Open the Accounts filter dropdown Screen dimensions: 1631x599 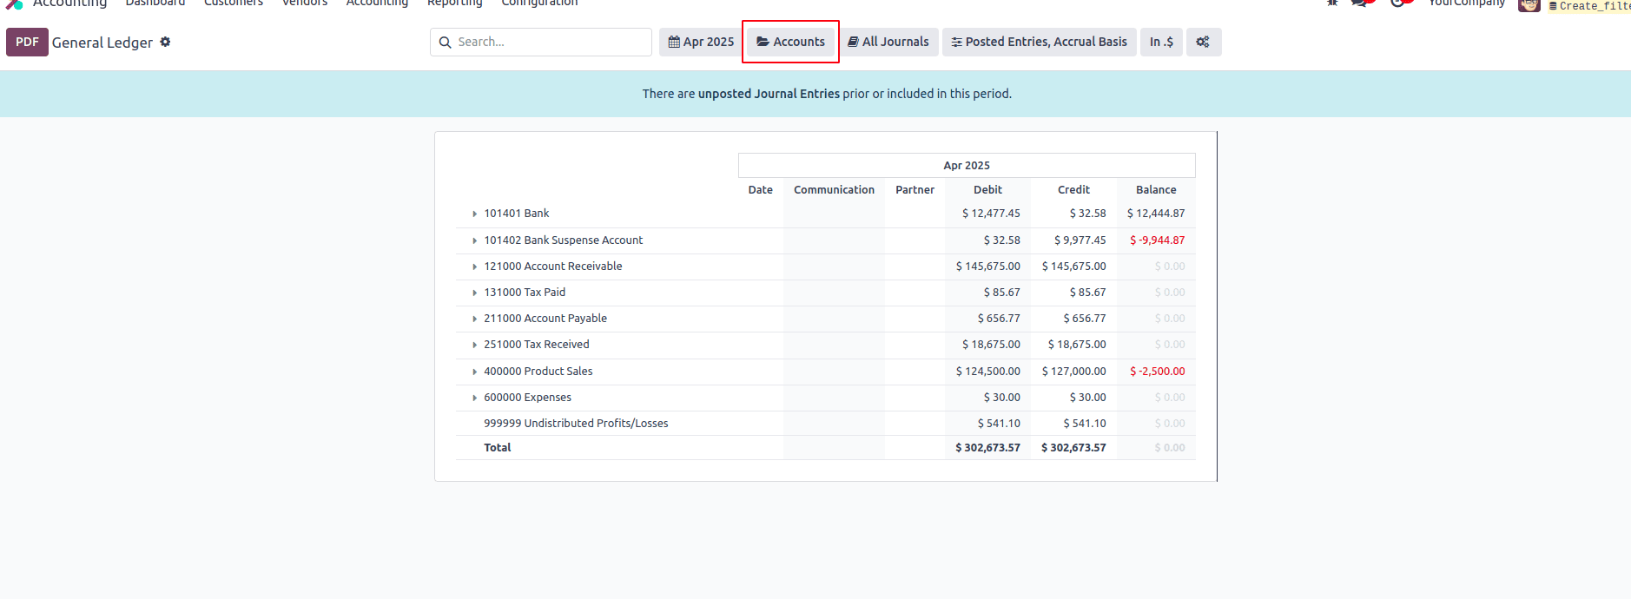(790, 42)
